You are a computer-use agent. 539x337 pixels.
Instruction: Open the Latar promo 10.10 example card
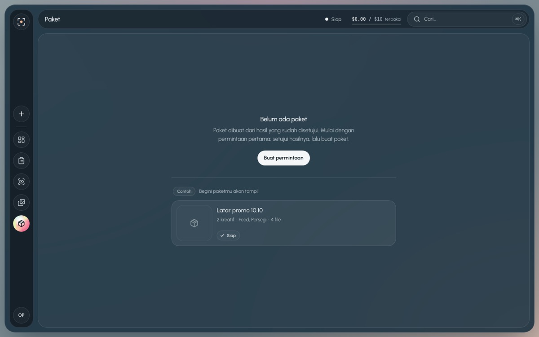tap(283, 223)
